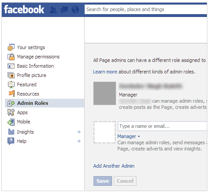Open the messages icon in header
Viewport: 210px width, 196px height.
(64, 10)
